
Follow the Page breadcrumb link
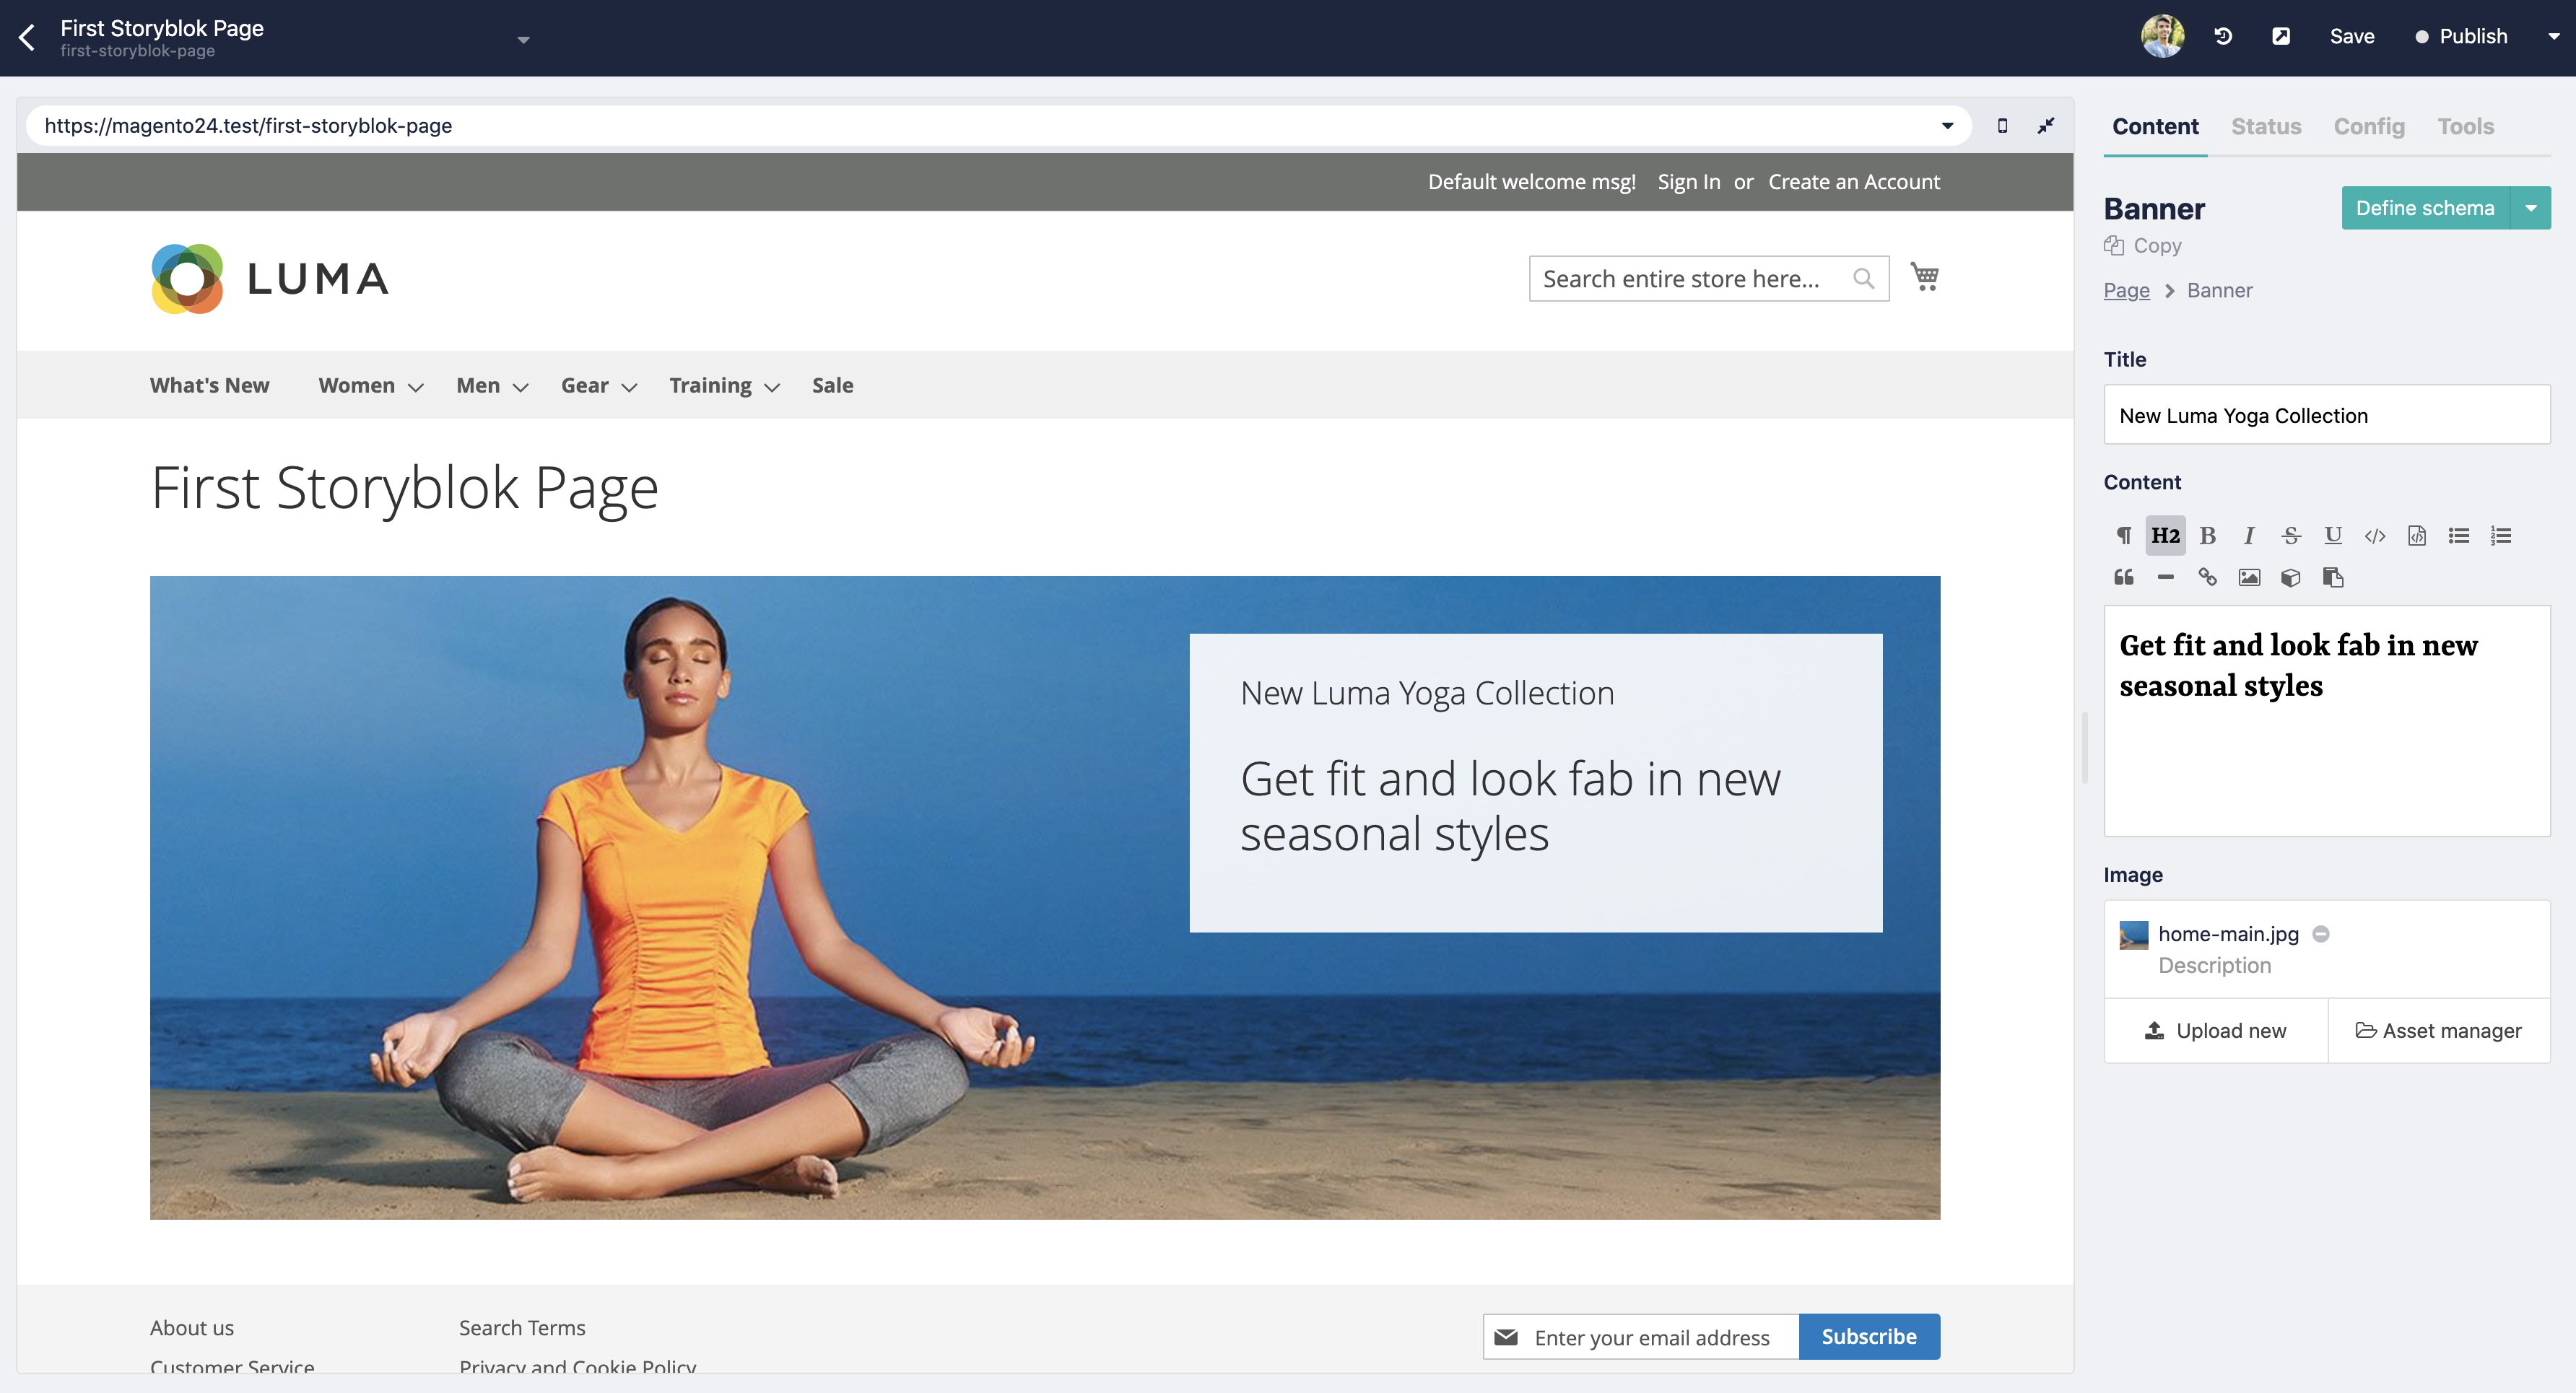coord(2126,290)
